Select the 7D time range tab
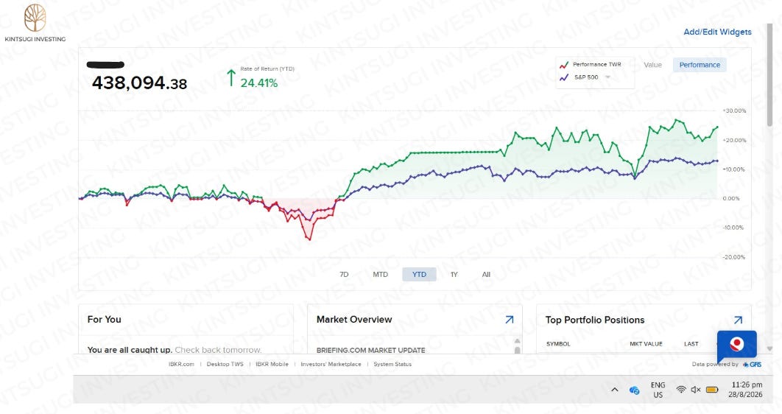 [344, 274]
